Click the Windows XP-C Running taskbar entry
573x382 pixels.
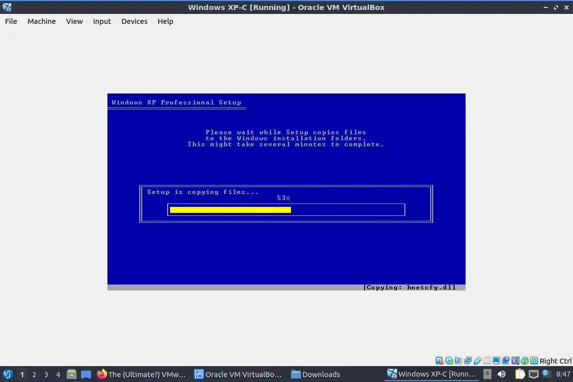(432, 374)
